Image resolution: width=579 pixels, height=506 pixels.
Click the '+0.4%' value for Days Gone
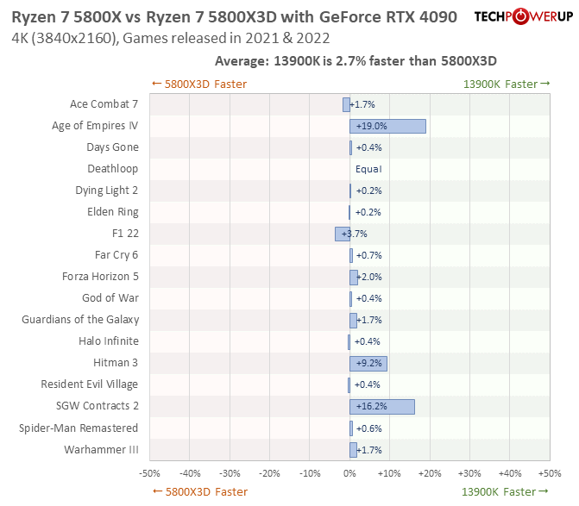click(x=369, y=147)
